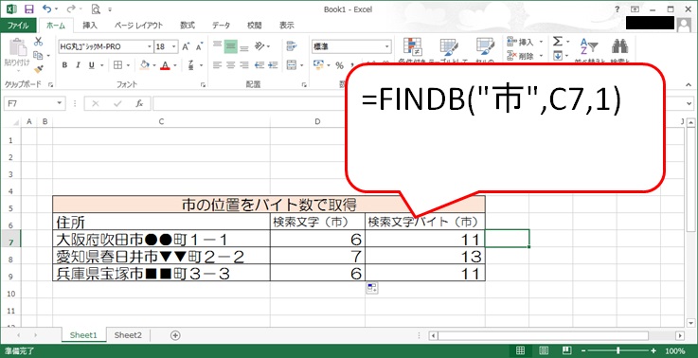Switch to the 数式 ribbon tab
698x358 pixels.
[x=188, y=26]
